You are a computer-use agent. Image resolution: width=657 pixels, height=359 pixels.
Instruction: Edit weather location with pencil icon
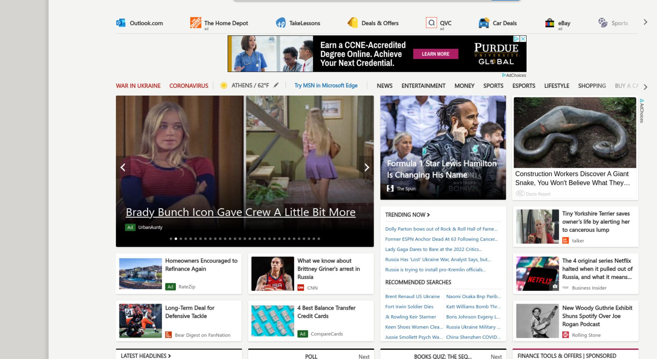[x=276, y=85]
